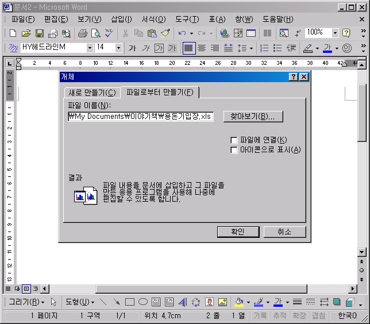
Task: Open Tables and Borders toolbar icon
Action: pos(238,33)
